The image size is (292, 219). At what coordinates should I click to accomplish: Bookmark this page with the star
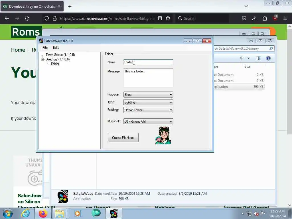(168, 18)
